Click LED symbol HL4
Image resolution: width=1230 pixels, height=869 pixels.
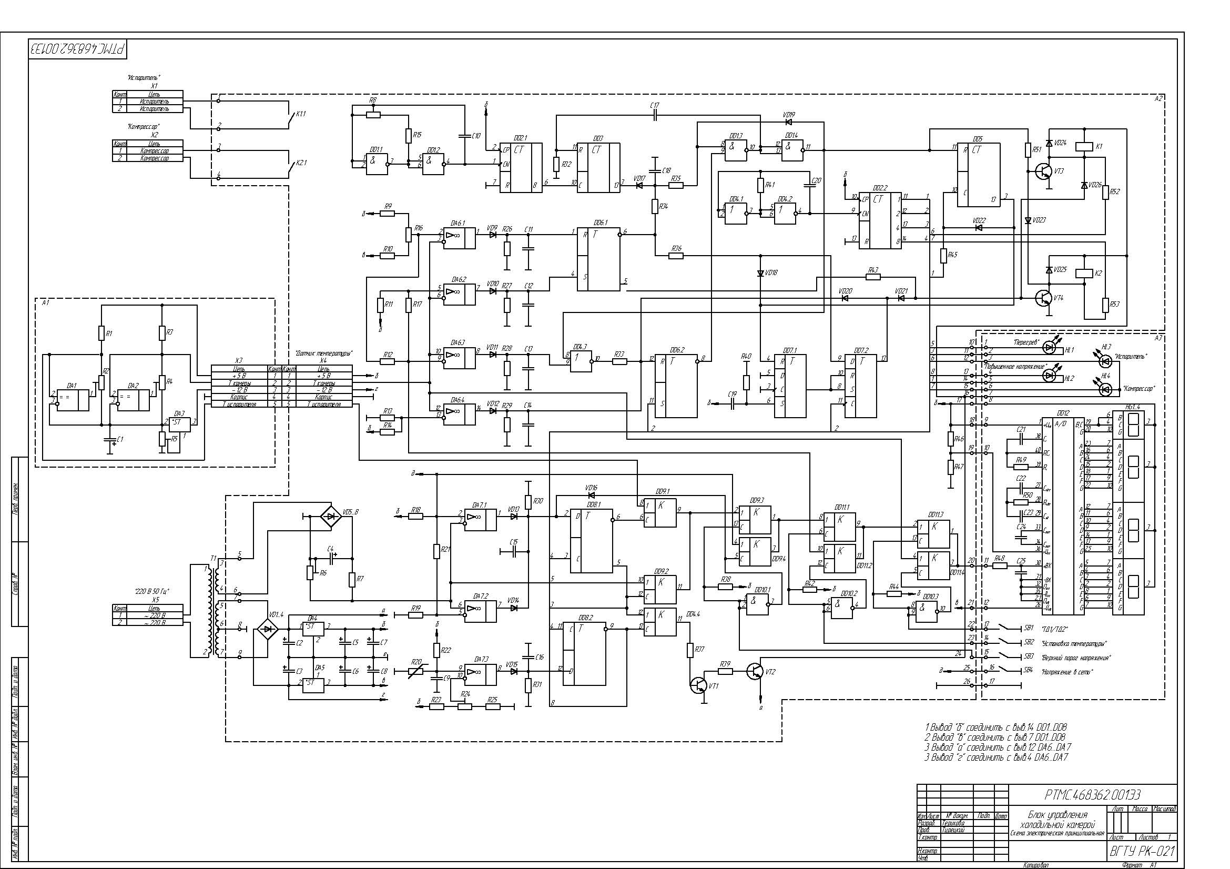[x=1105, y=390]
